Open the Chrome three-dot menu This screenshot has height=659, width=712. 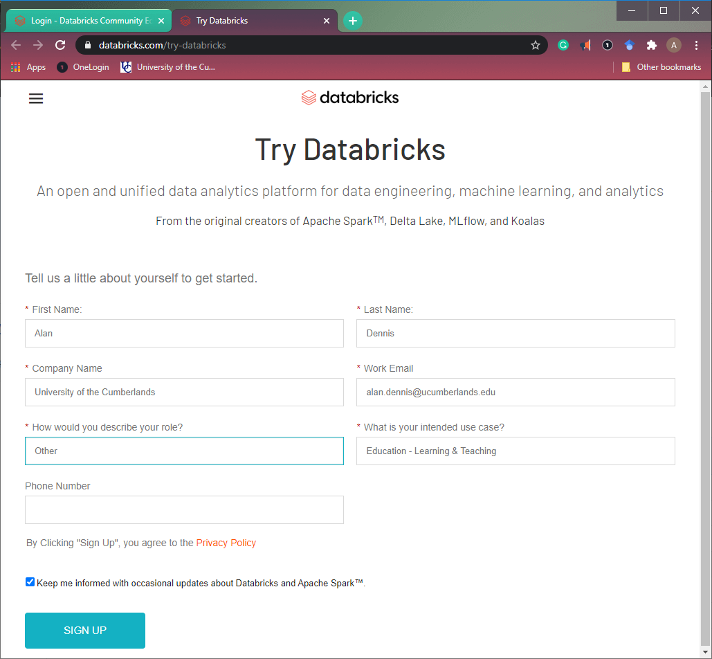pyautogui.click(x=695, y=44)
